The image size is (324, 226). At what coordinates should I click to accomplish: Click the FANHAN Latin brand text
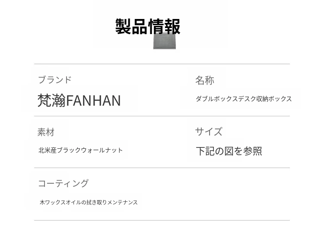[93, 100]
